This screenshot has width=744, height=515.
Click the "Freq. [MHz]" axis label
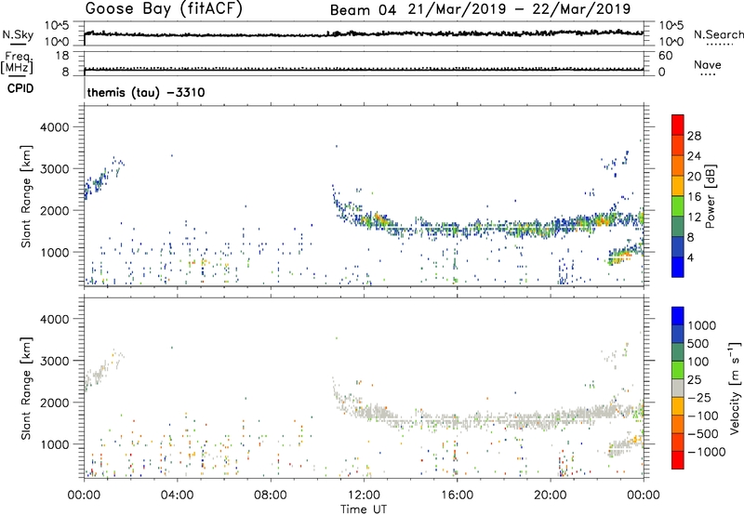(17, 62)
